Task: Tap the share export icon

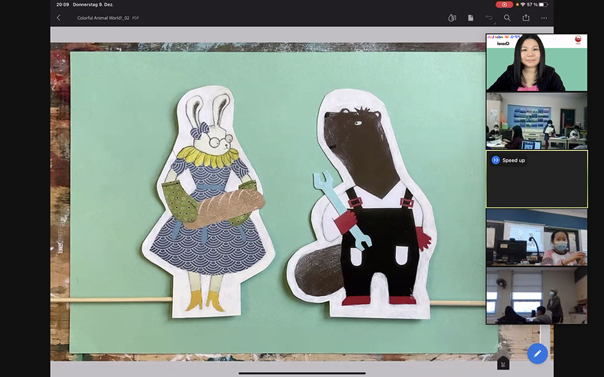Action: [x=526, y=18]
